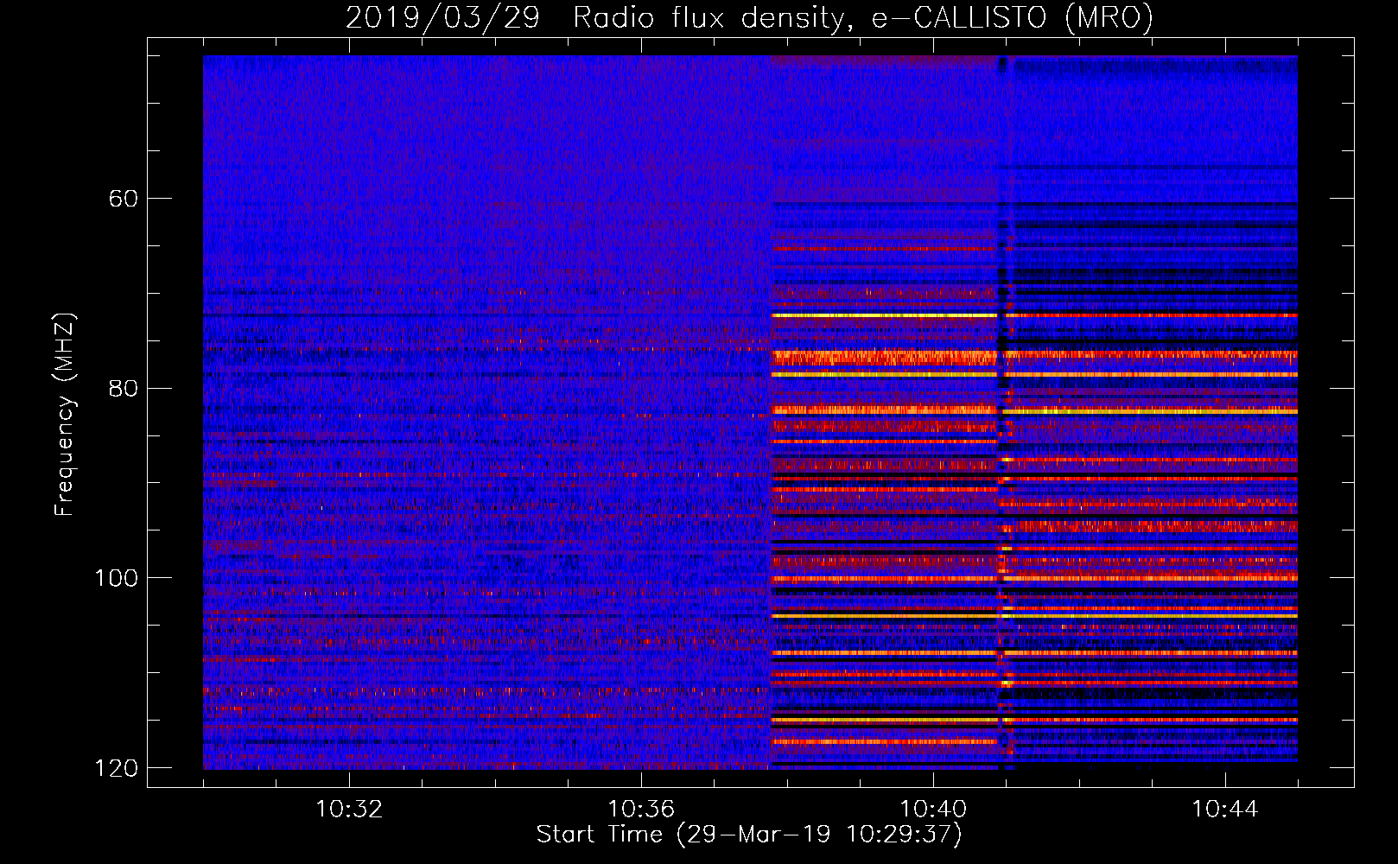
Task: Click the '120' frequency tick label
Action: click(116, 768)
